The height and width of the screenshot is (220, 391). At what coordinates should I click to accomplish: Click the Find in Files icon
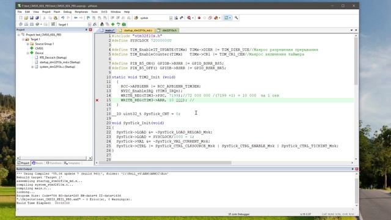pos(136,18)
